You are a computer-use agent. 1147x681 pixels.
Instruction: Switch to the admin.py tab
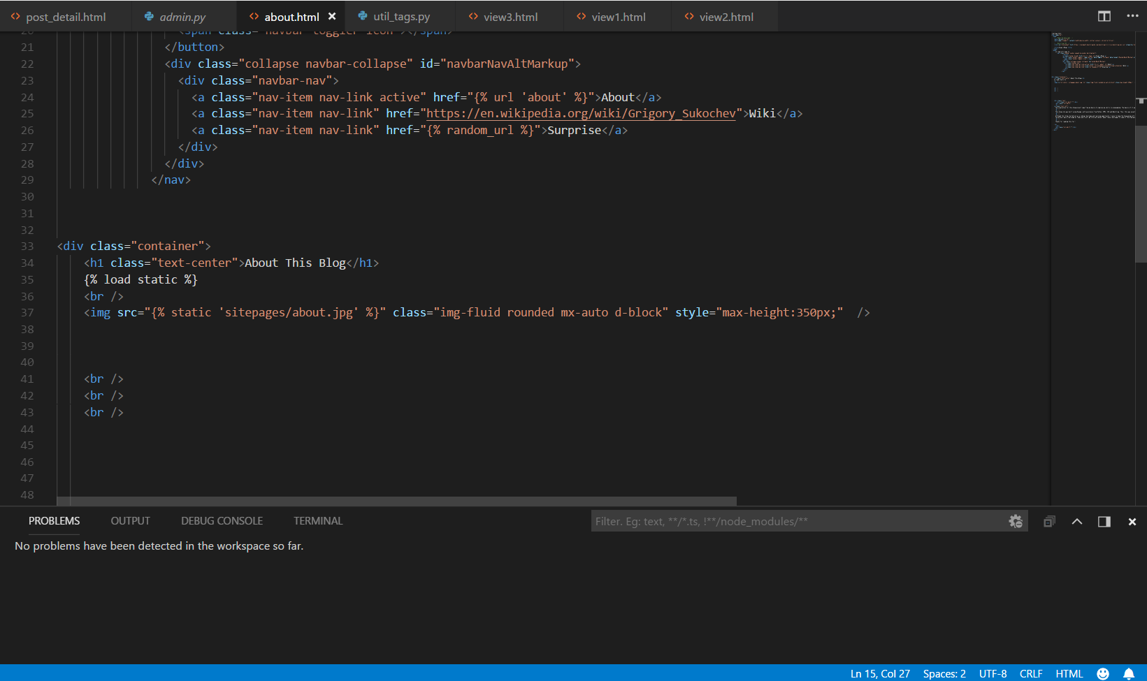182,17
